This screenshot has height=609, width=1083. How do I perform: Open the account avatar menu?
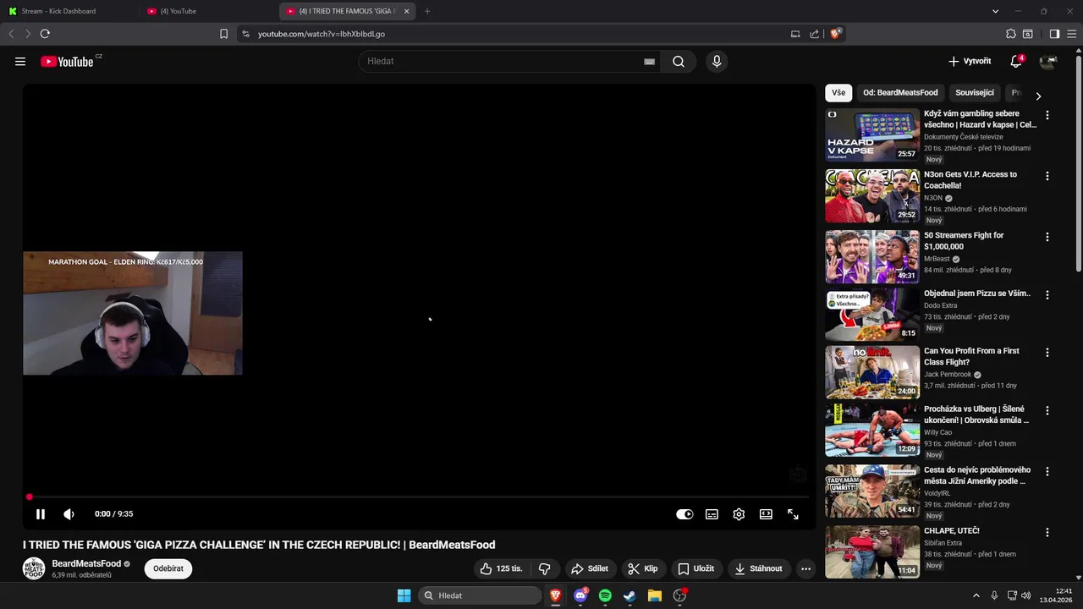point(1048,61)
